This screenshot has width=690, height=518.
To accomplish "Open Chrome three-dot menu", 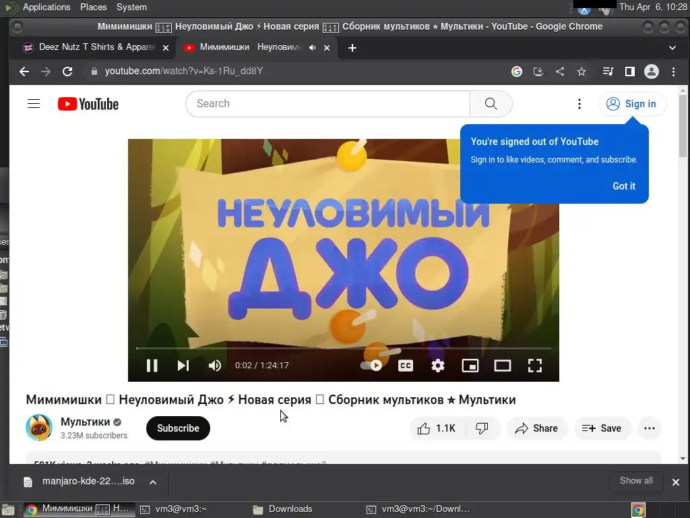I will click(673, 71).
